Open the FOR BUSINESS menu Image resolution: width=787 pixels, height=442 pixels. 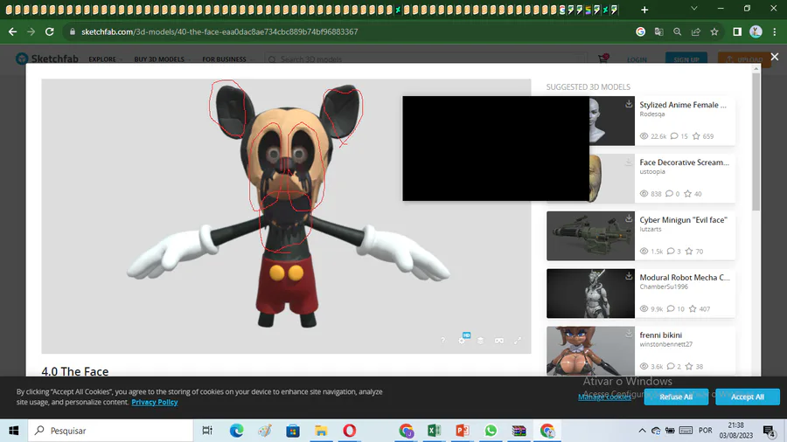pos(226,59)
